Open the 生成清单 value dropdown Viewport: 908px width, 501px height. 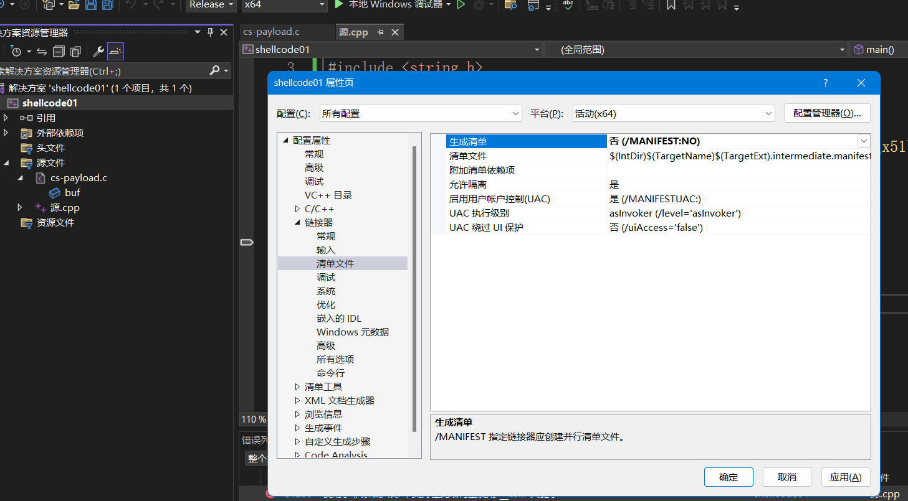[x=864, y=141]
